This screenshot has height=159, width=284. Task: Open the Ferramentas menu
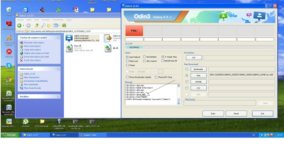pyautogui.click(x=58, y=20)
